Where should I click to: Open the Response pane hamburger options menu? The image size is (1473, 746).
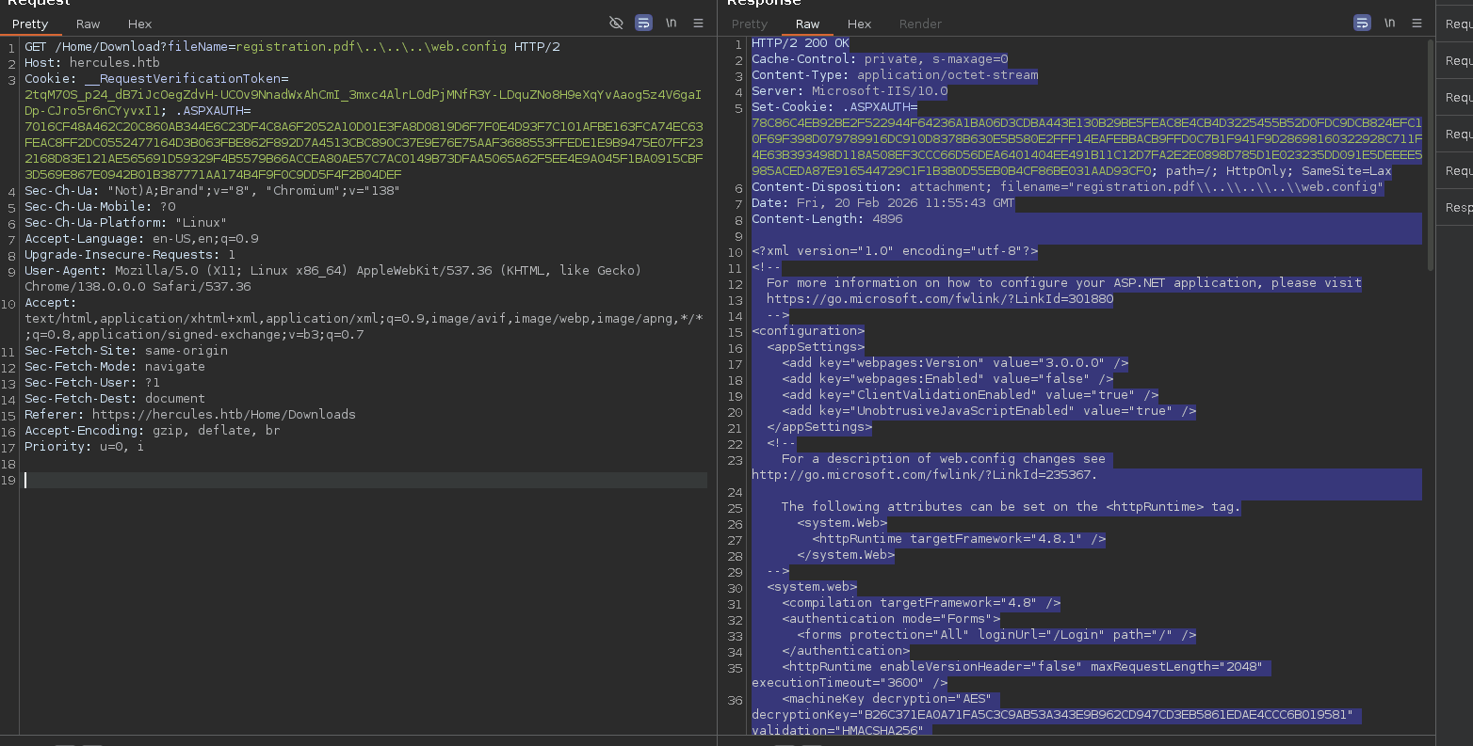(1416, 23)
